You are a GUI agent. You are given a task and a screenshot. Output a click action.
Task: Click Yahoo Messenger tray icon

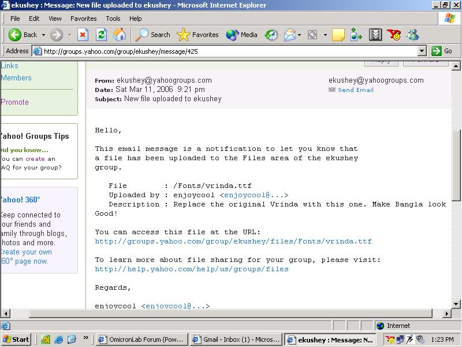pyautogui.click(x=390, y=339)
